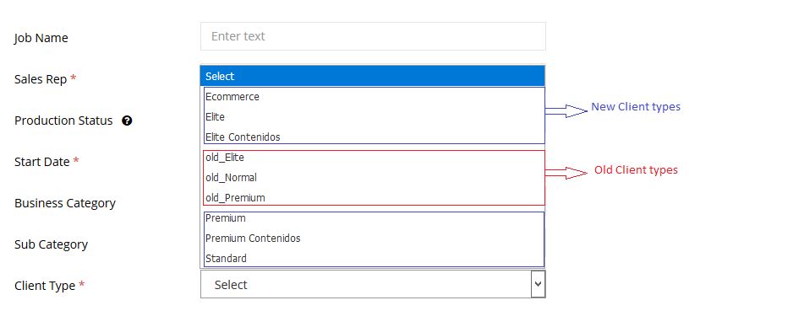Focus the Job Name text field

373,36
